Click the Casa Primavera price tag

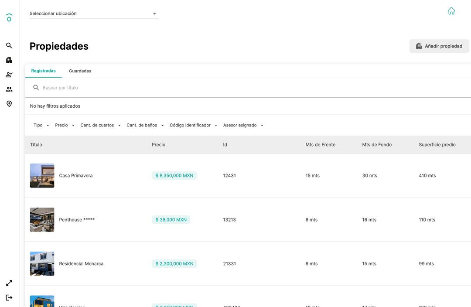coord(174,176)
